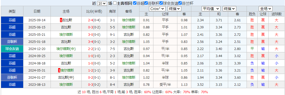Click Crow away odds 1.13 on 2023-08-13

pos(184,85)
